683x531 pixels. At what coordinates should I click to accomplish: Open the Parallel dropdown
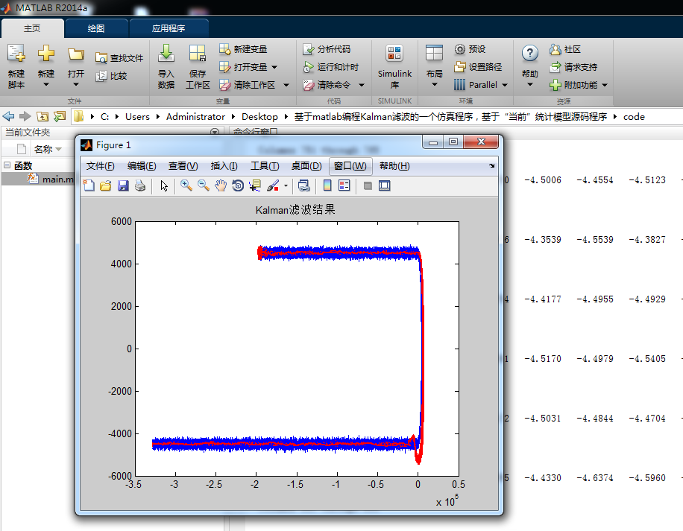click(x=505, y=85)
